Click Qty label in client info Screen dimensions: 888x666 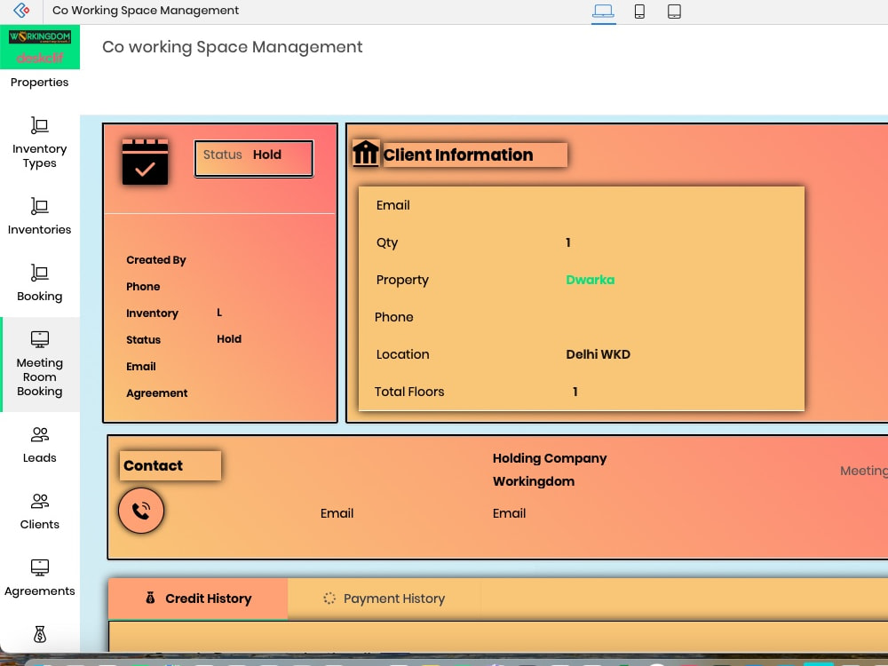(x=387, y=243)
